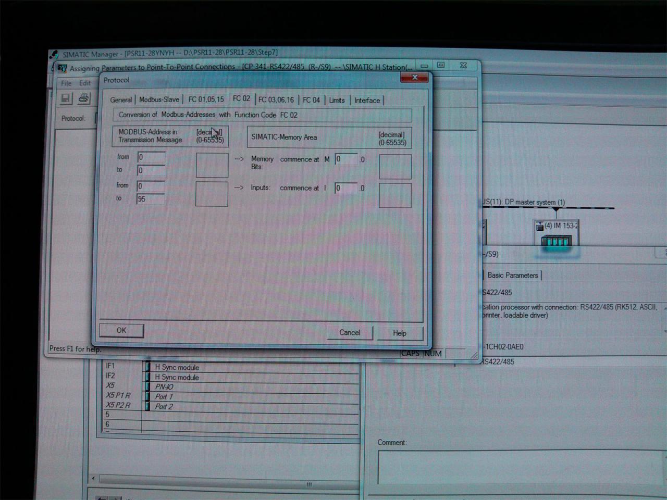Restore the Assigning Parameters window

[441, 65]
